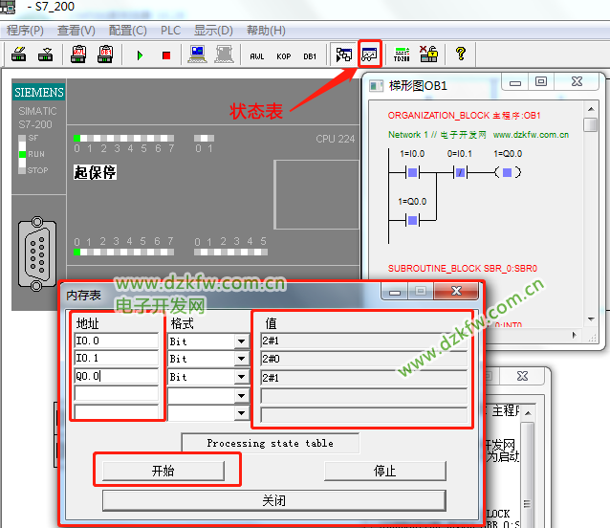Click the TD200 display toolbar icon
The height and width of the screenshot is (528, 610).
[x=403, y=55]
